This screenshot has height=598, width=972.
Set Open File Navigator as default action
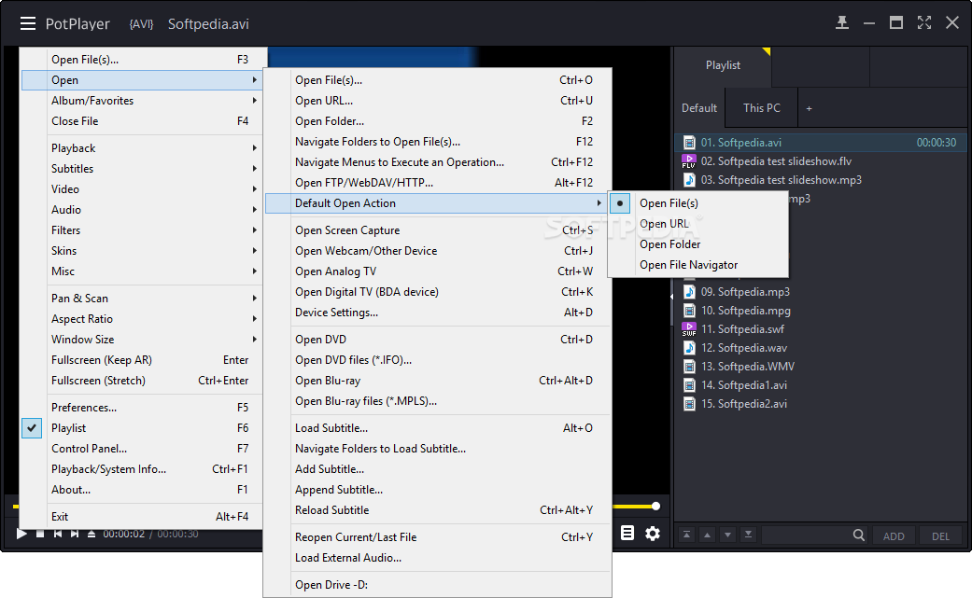pyautogui.click(x=698, y=264)
